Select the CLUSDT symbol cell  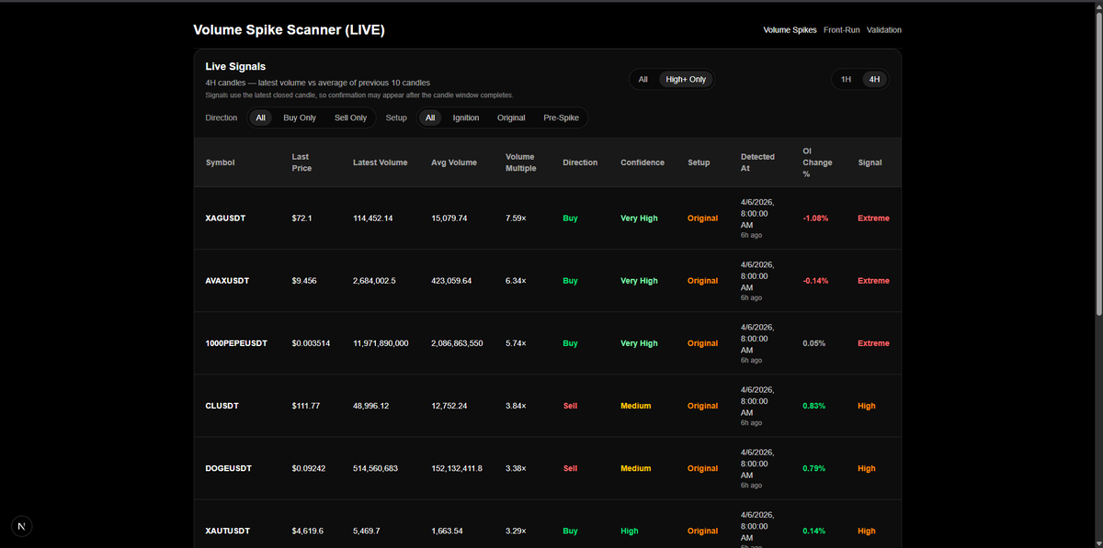(x=223, y=406)
